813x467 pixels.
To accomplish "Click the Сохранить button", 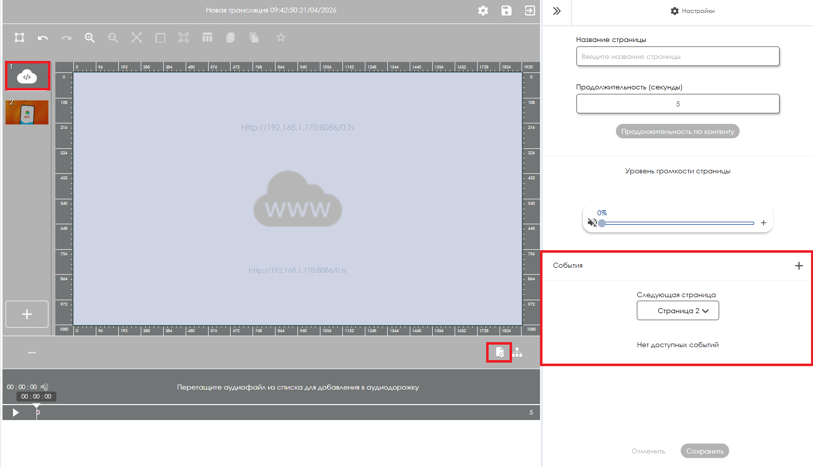I will (704, 451).
